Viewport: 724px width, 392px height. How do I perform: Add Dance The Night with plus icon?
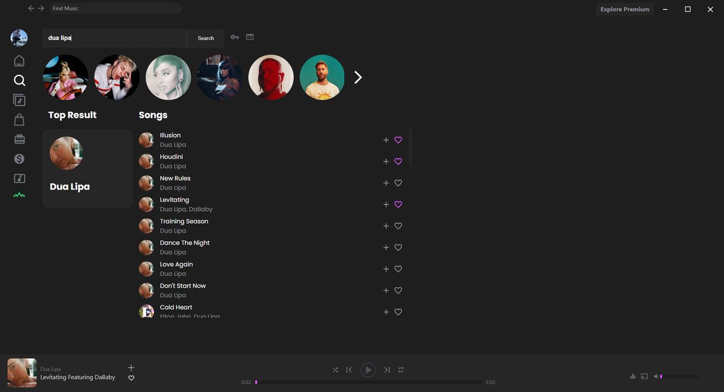[386, 247]
